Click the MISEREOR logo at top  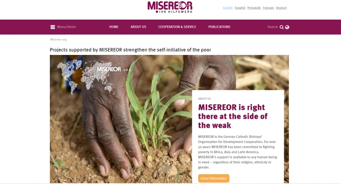pyautogui.click(x=170, y=7)
